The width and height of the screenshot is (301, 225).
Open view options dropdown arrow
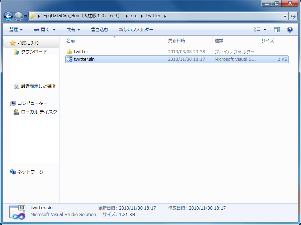[x=265, y=30]
